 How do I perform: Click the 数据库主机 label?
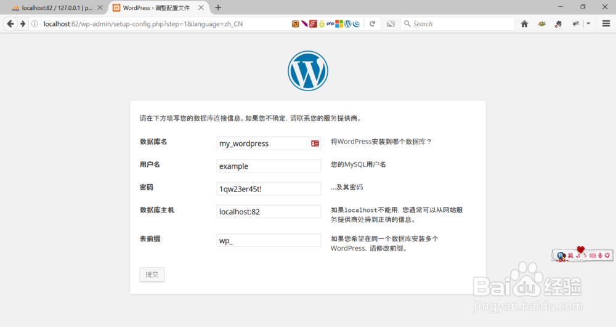pyautogui.click(x=156, y=210)
